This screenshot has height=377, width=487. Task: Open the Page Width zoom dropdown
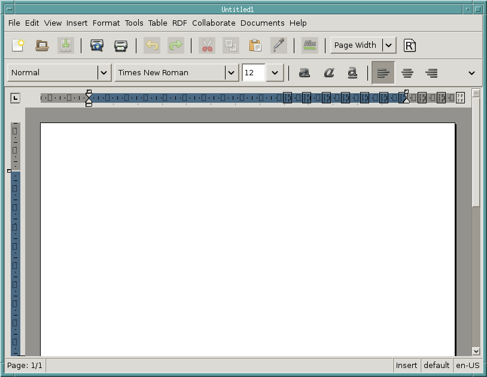pos(389,45)
